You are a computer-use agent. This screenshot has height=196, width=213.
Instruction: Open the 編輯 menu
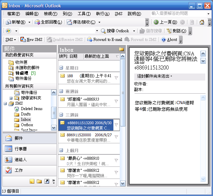(32, 14)
